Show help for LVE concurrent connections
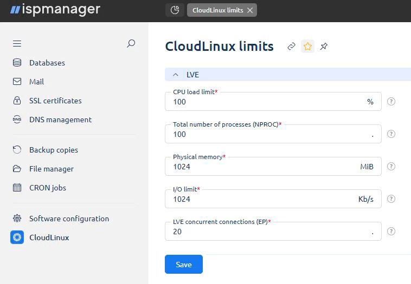This screenshot has width=411, height=284. pos(391,232)
